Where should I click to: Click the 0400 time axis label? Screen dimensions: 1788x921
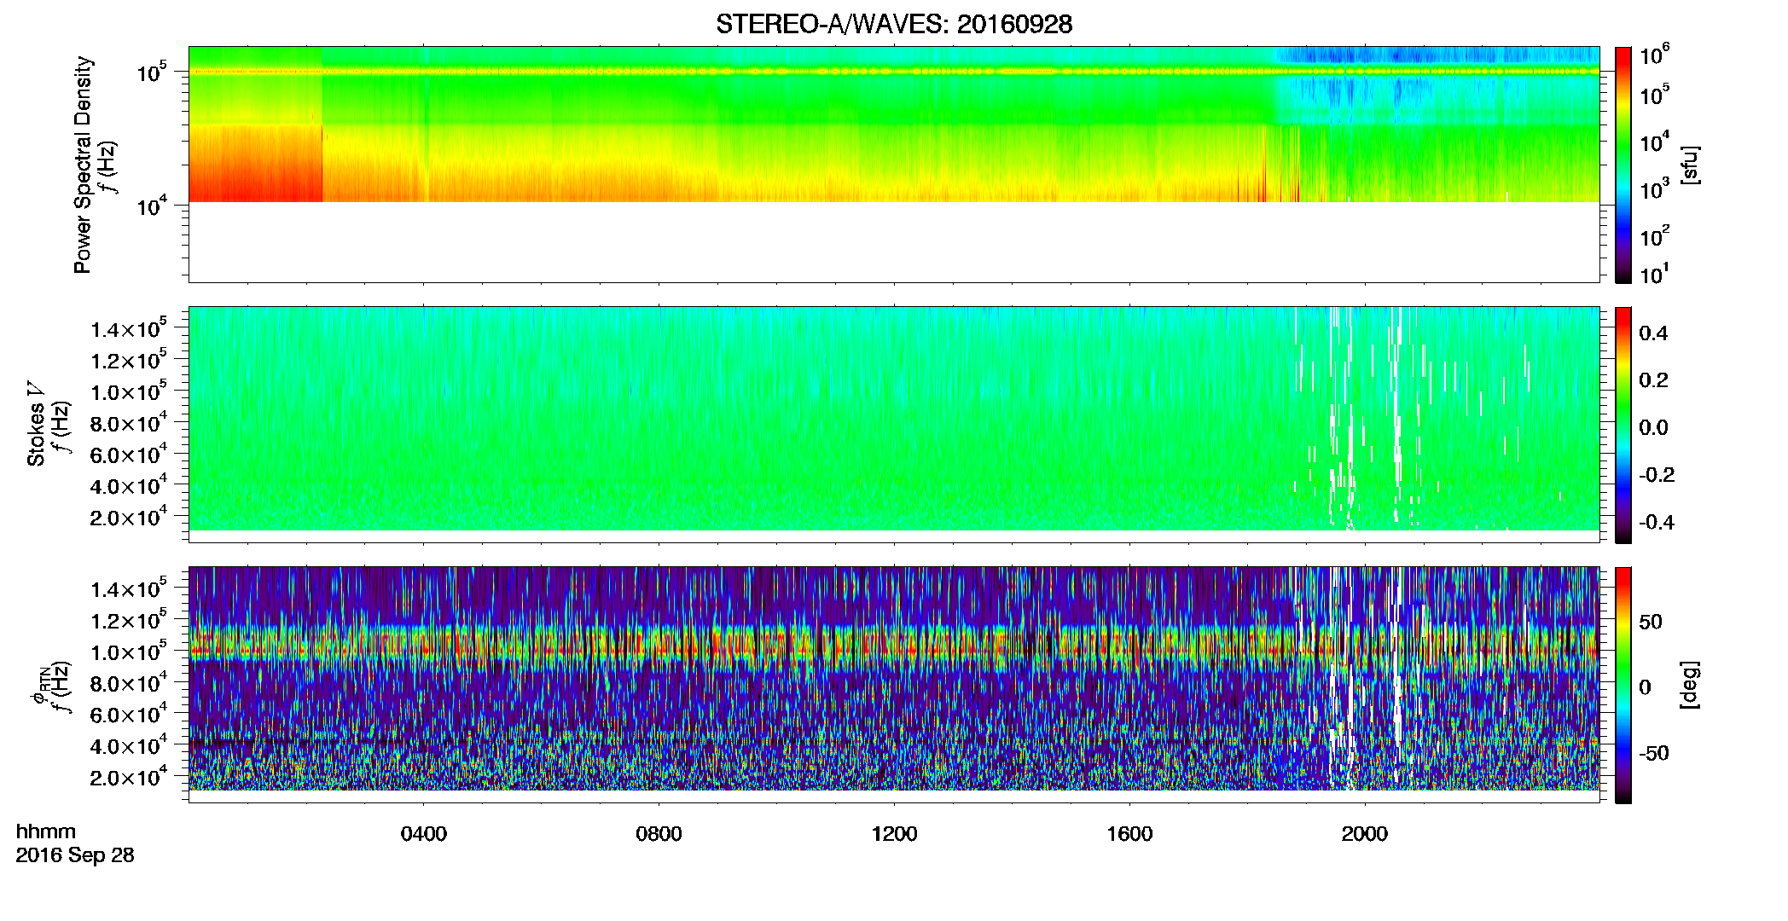coord(424,834)
